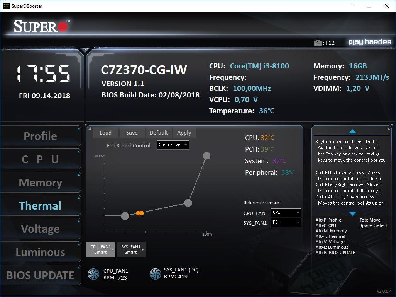The width and height of the screenshot is (396, 297).
Task: Switch to the Memory section
Action: (41, 183)
